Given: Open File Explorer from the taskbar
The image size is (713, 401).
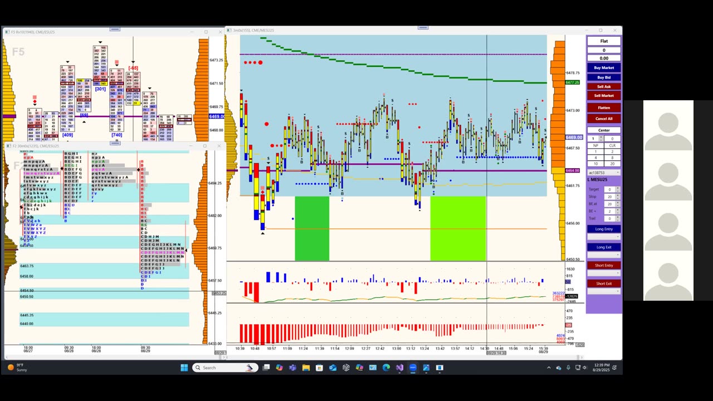Looking at the screenshot, I should [x=306, y=368].
